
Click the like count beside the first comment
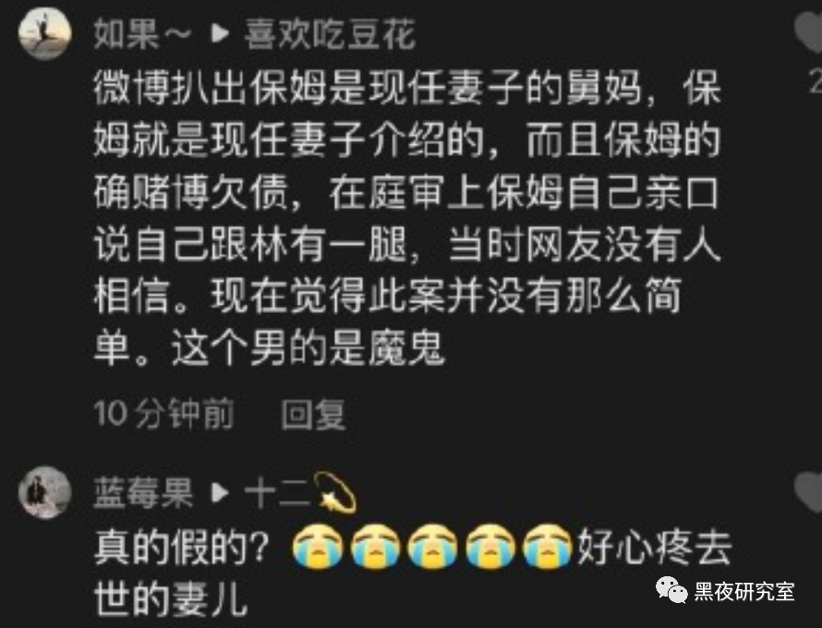(x=816, y=81)
